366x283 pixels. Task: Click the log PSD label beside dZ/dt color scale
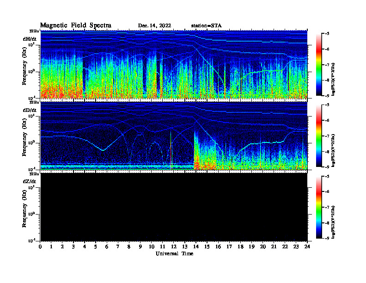333,221
